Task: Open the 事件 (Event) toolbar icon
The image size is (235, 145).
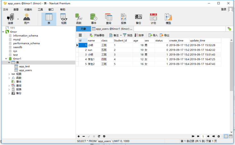Action: click(94, 19)
